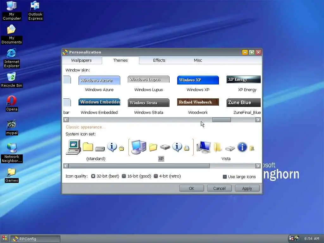Click the XP set computer icon

coord(139,147)
